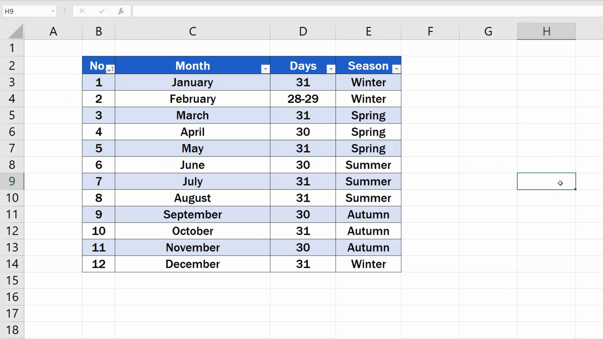
Task: Select column A by its header
Action: [x=53, y=31]
